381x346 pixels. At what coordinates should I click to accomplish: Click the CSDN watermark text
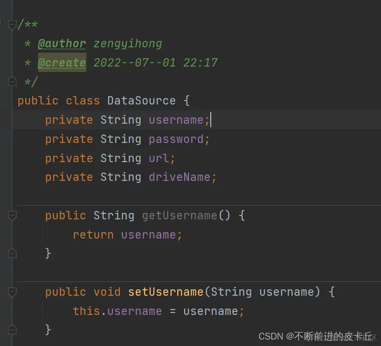271,336
